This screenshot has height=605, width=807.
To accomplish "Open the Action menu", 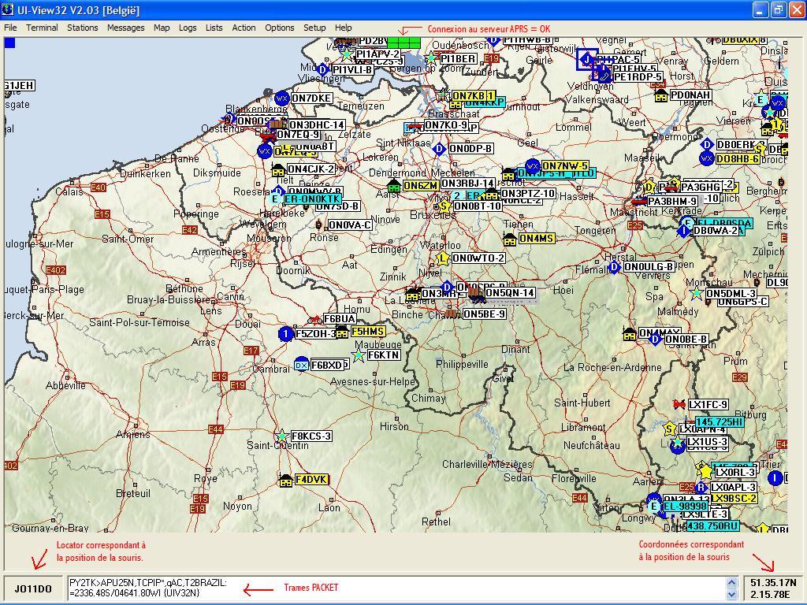I will click(x=244, y=28).
